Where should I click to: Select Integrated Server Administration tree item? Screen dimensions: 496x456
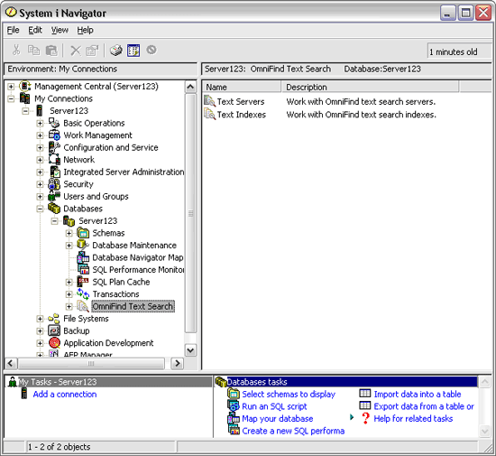(x=124, y=172)
